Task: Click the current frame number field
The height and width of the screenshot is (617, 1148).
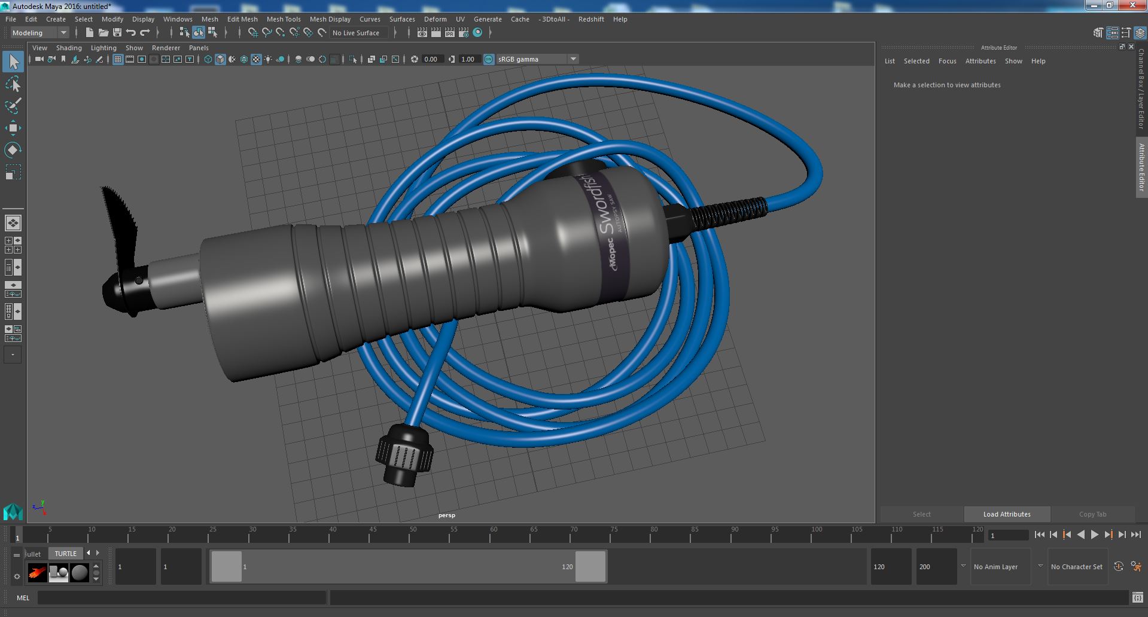Action: coord(1009,535)
